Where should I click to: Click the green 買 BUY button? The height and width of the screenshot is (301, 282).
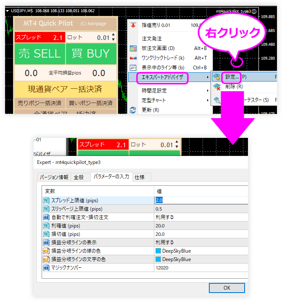click(x=91, y=53)
